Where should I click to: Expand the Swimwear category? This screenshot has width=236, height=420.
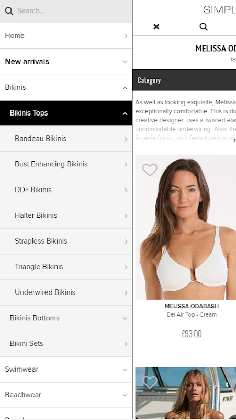pos(125,370)
